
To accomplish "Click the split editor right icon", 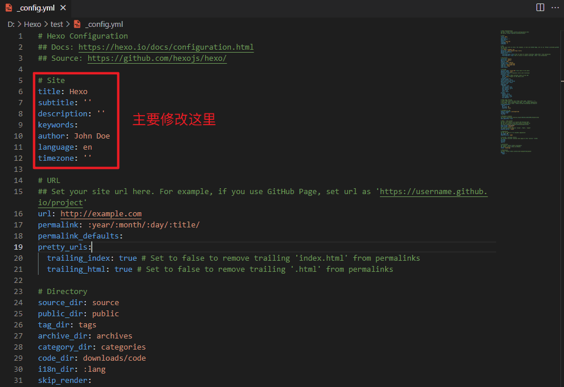I will [x=540, y=8].
